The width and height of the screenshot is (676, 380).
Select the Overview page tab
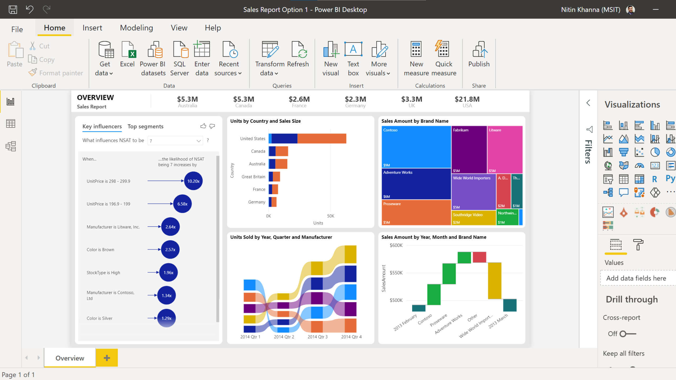pos(70,358)
